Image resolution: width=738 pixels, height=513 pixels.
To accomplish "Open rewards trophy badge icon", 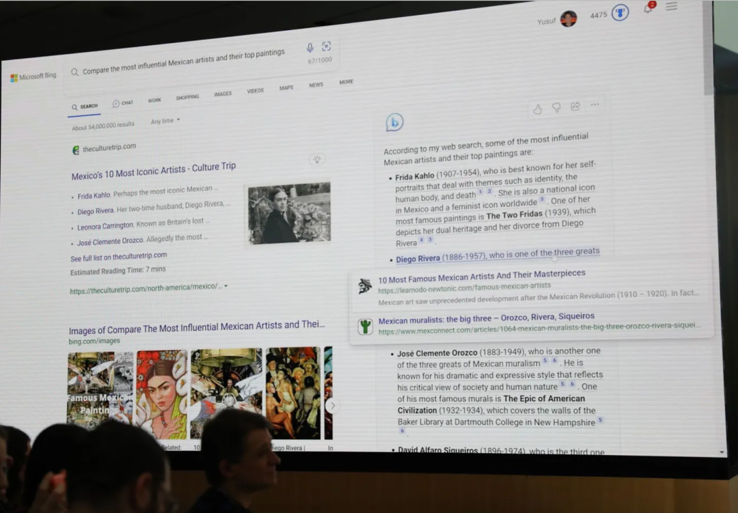I will 620,13.
